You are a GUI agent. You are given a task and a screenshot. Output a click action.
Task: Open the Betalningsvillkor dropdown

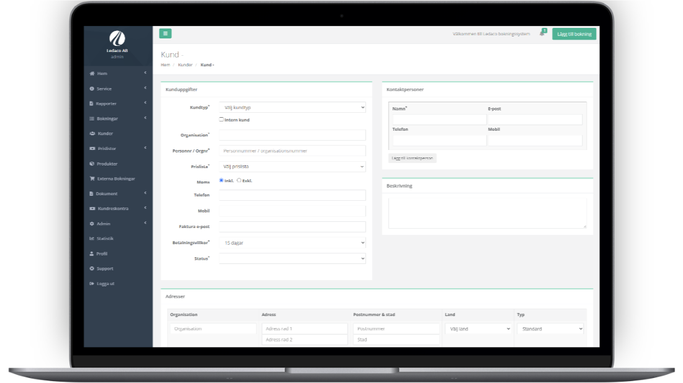pos(292,243)
